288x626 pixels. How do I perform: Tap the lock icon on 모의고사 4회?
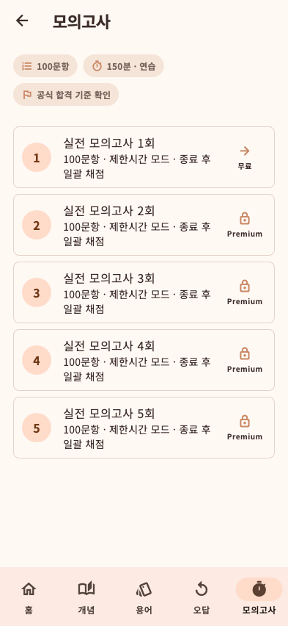click(245, 353)
